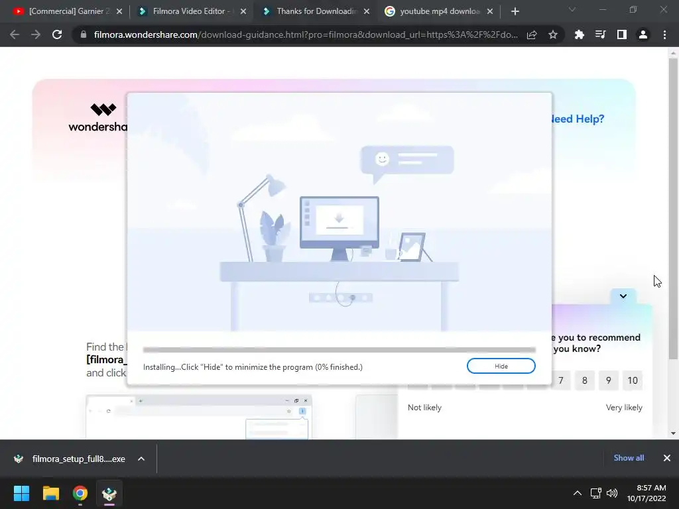
Task: Rate 8 in the recommendation survey
Action: 585,380
